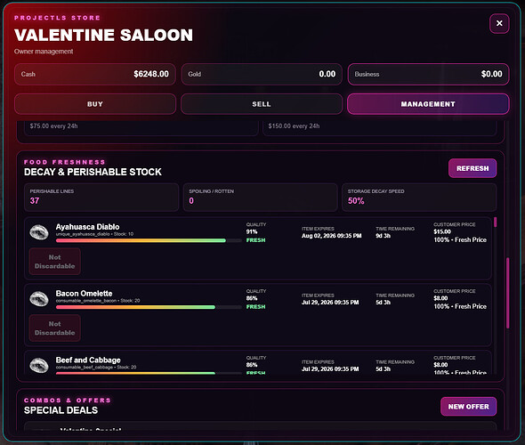This screenshot has height=445, width=525.
Task: Click the Ayahuasca Diablo quality bar
Action: 149,240
